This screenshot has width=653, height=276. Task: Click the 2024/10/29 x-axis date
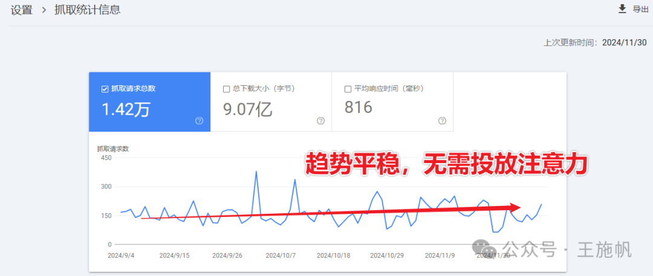(x=386, y=255)
